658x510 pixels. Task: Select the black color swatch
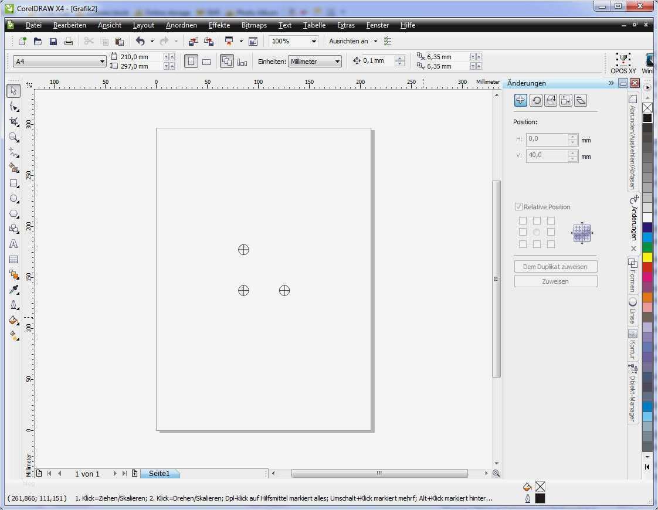(647, 117)
